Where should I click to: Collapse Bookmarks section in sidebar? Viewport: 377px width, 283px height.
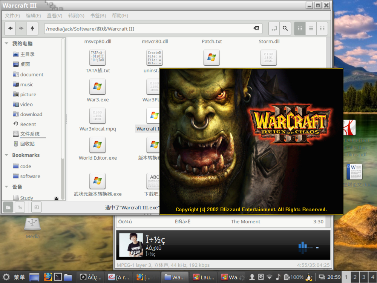click(6, 155)
